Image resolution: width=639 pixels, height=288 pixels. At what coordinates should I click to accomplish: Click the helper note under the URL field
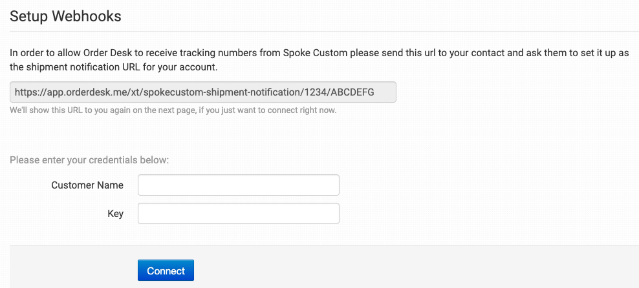click(x=173, y=110)
